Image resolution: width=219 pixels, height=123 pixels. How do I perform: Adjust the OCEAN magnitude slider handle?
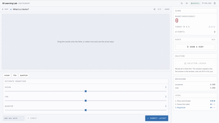click(86, 91)
